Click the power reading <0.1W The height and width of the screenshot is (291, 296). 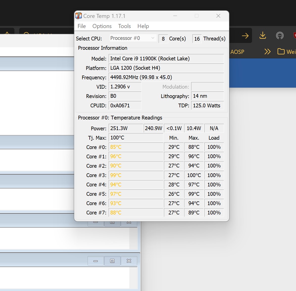(x=174, y=128)
